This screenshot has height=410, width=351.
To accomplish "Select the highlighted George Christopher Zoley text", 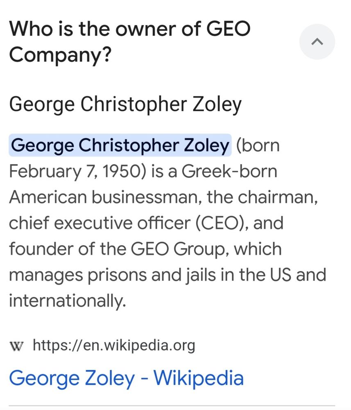I will (x=120, y=146).
